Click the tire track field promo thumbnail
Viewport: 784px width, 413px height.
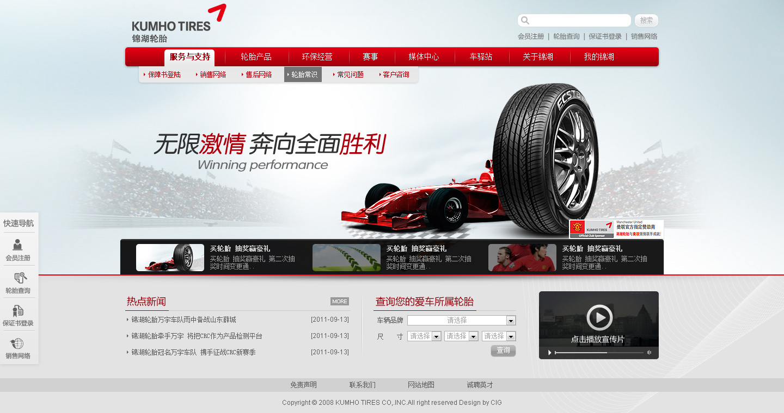(x=346, y=258)
